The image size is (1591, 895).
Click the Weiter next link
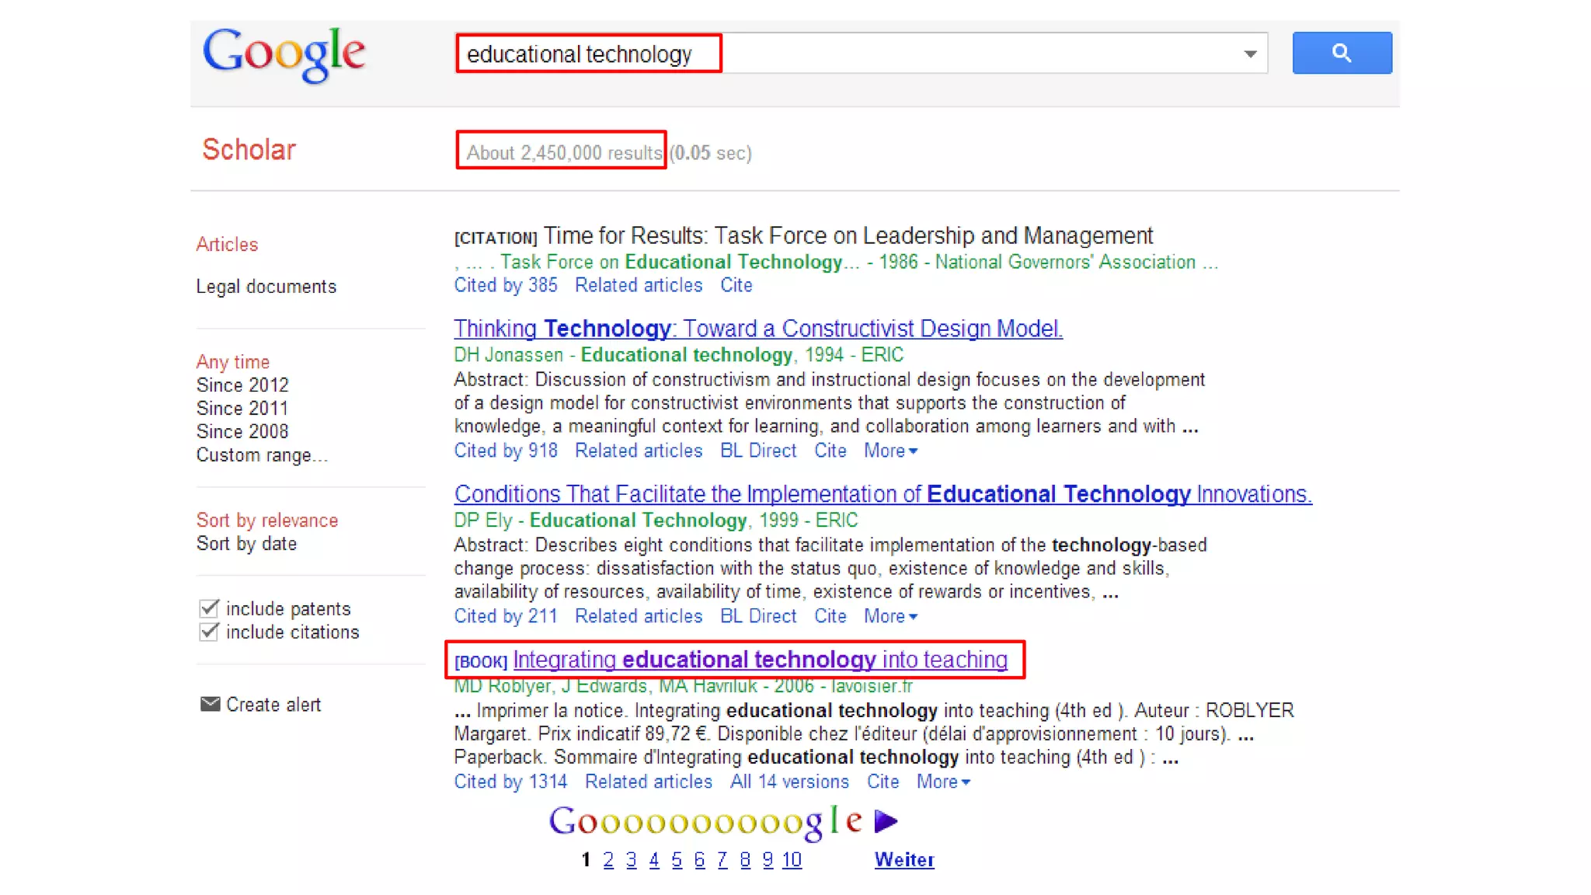pos(904,860)
